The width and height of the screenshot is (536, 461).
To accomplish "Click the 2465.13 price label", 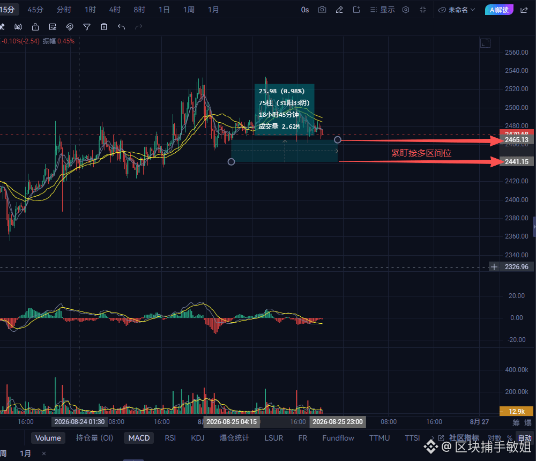I will coord(516,139).
